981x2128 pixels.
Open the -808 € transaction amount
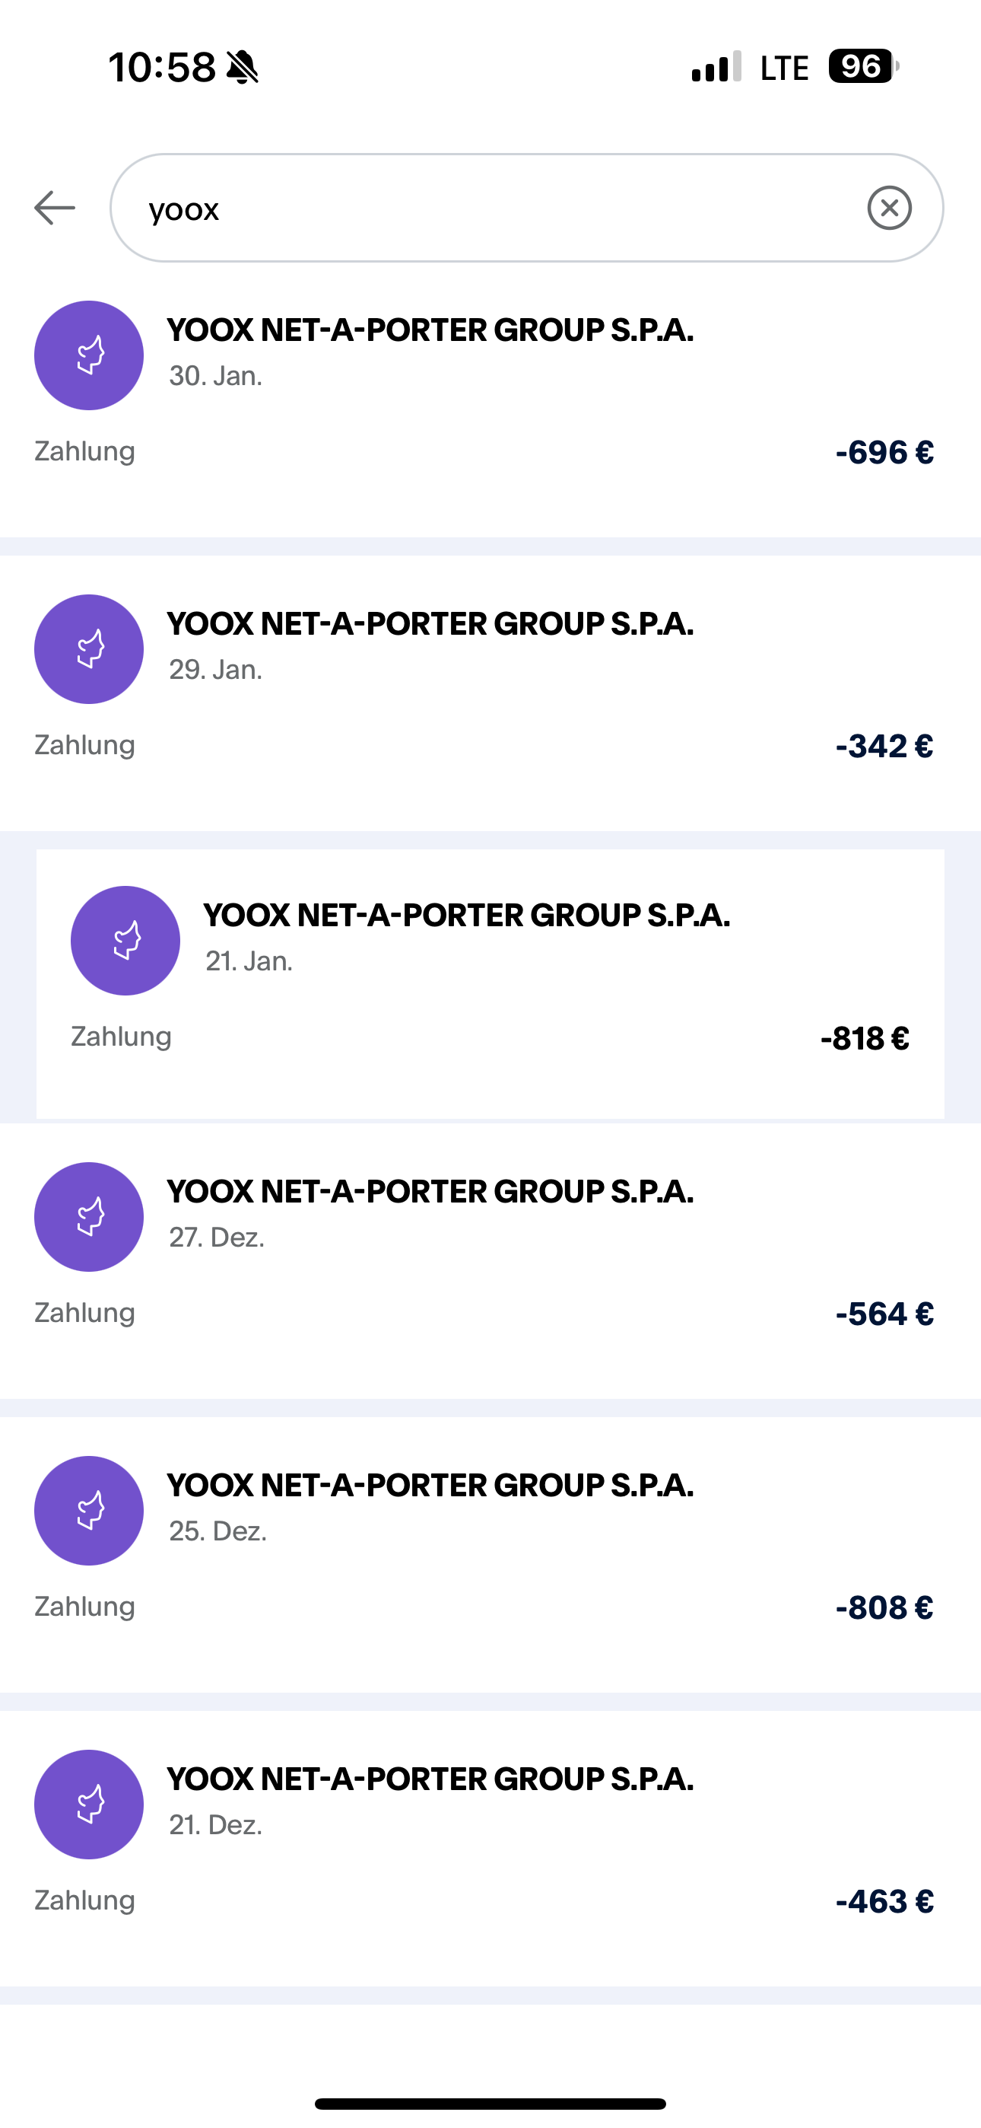coord(884,1608)
